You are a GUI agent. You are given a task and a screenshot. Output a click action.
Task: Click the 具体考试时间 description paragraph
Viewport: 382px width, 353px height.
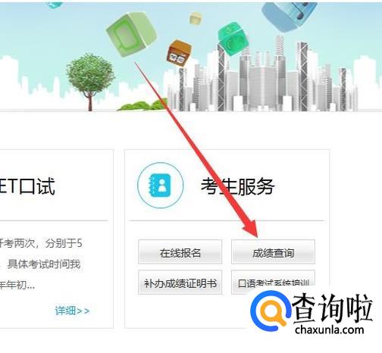42,264
